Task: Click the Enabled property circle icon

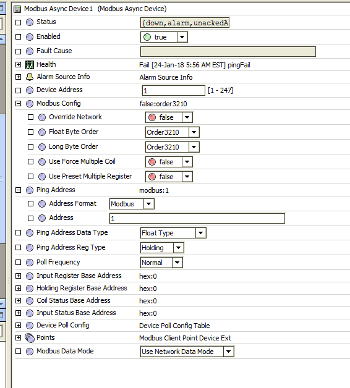Action: [30, 37]
